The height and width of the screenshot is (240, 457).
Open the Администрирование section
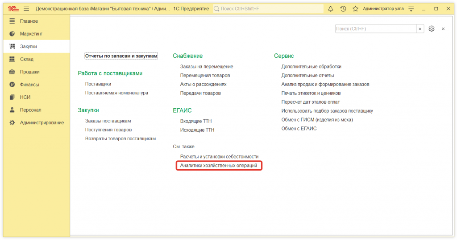42,122
